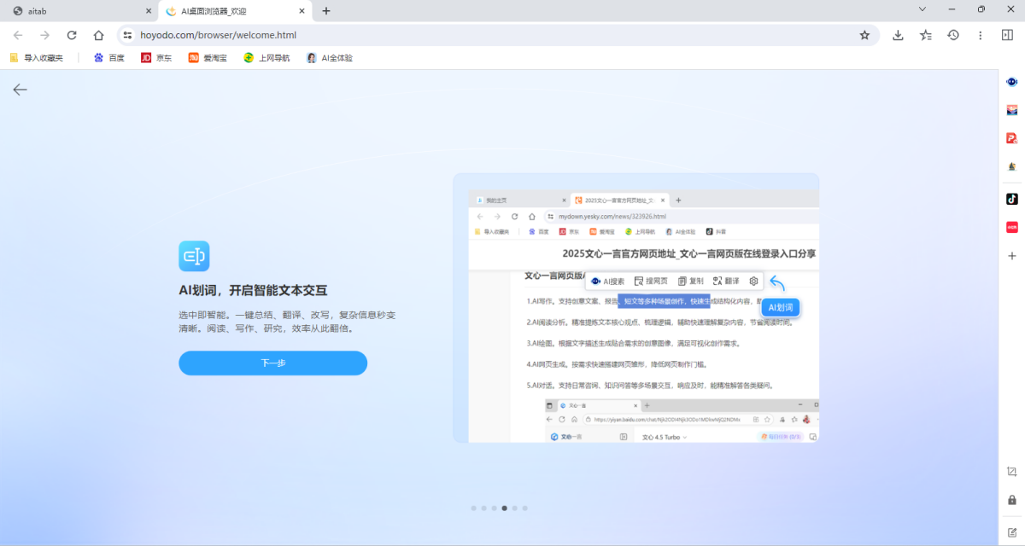The image size is (1025, 546).
Task: Open the note editor icon in sidebar
Action: (1012, 532)
